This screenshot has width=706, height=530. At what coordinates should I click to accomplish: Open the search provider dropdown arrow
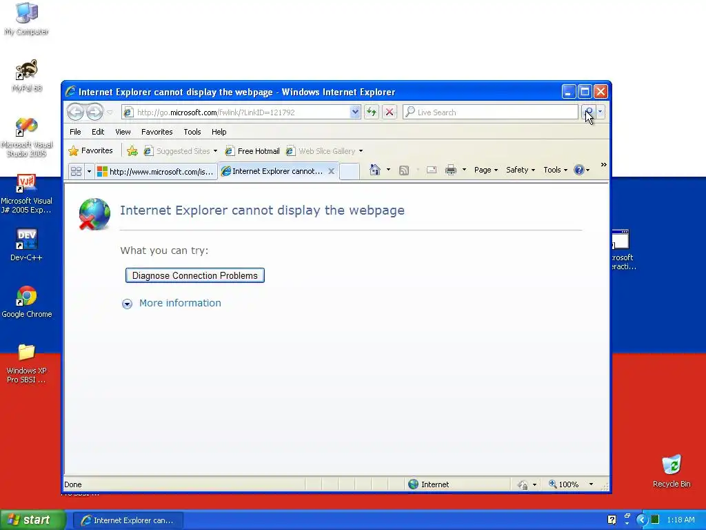tap(601, 112)
